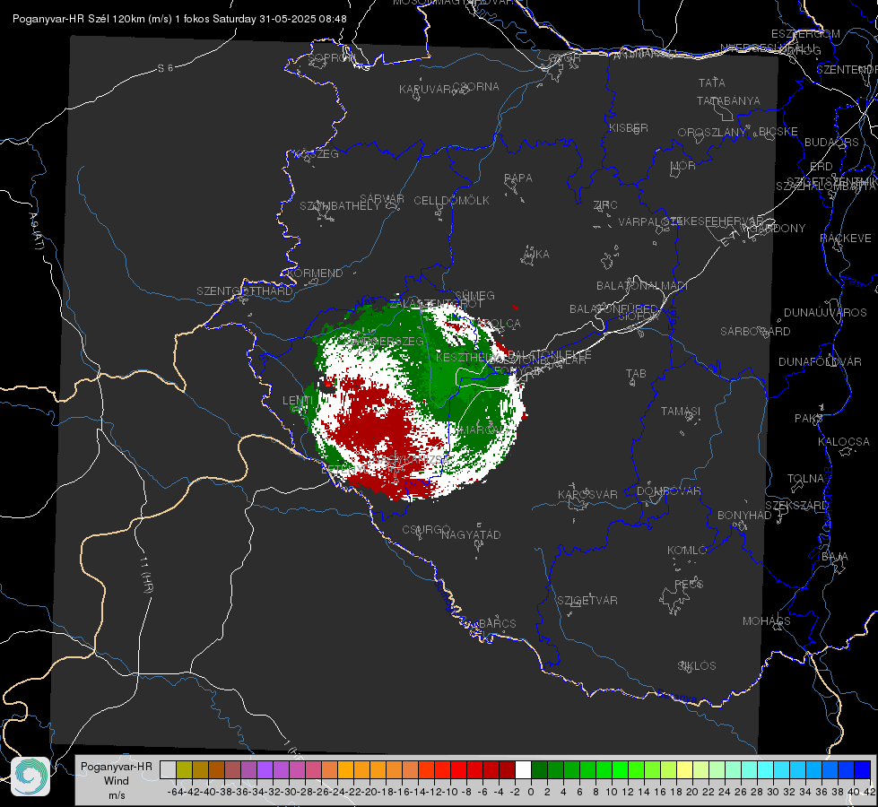Select the SIKLÓS town label
The width and height of the screenshot is (878, 807).
(x=697, y=666)
